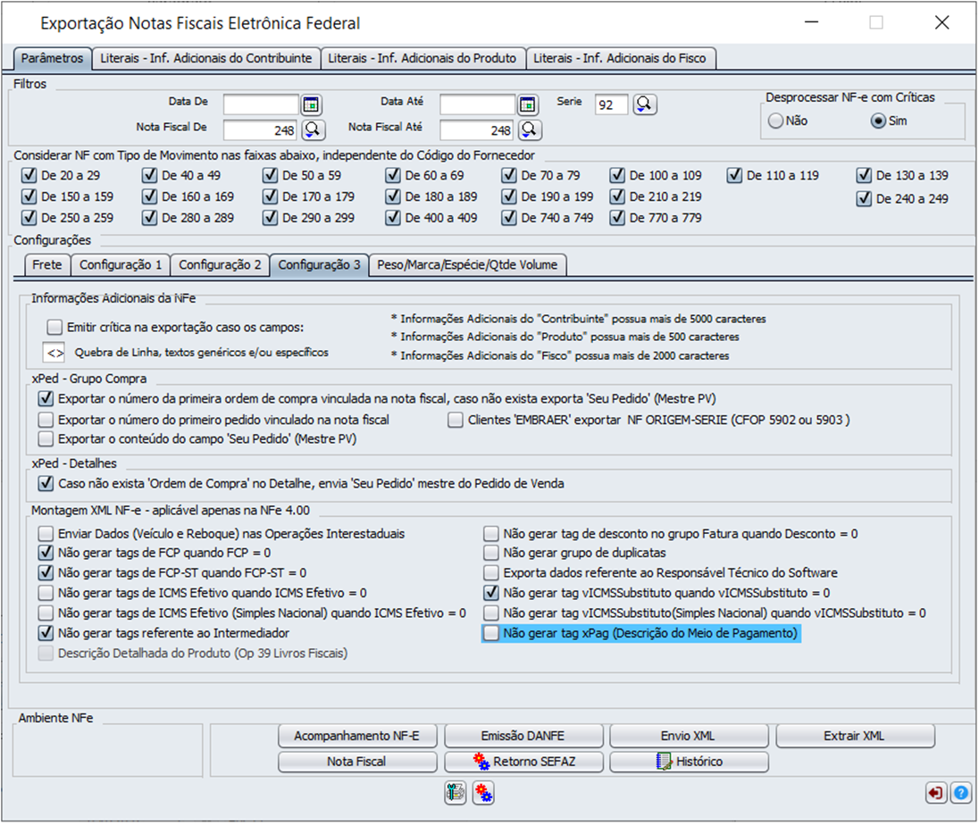This screenshot has height=825, width=979.
Task: Uncheck the 'De 20 a 29' checkbox
Action: click(x=29, y=175)
